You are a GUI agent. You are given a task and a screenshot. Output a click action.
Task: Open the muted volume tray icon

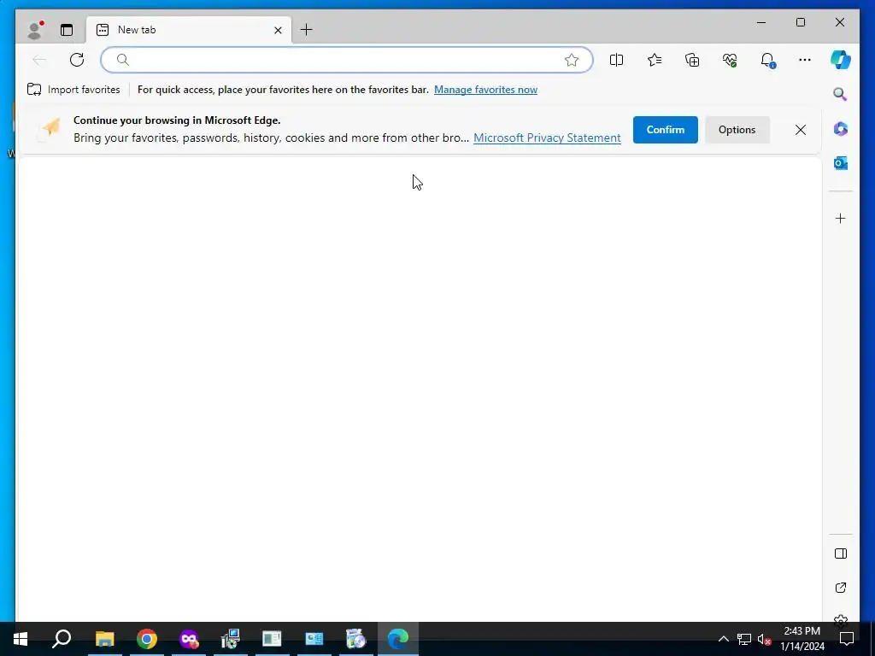point(764,639)
